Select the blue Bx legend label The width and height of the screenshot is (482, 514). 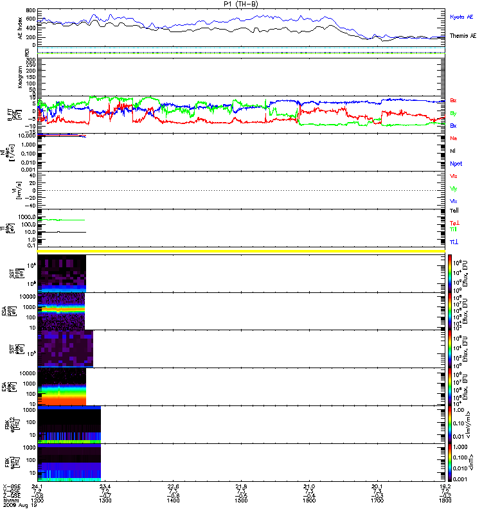pyautogui.click(x=454, y=126)
